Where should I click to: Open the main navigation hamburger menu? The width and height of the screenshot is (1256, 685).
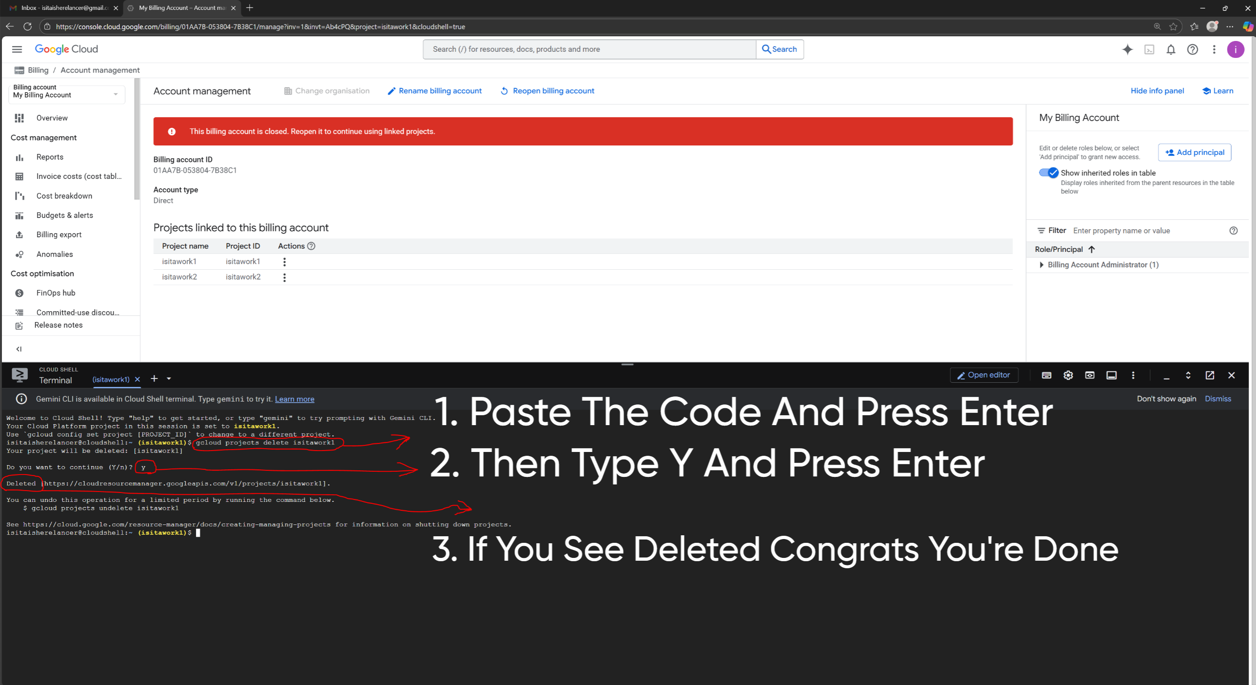pyautogui.click(x=17, y=49)
